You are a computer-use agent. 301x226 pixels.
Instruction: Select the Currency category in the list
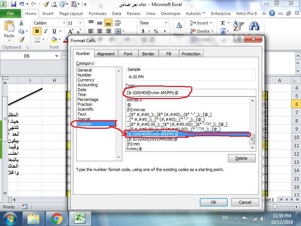86,80
